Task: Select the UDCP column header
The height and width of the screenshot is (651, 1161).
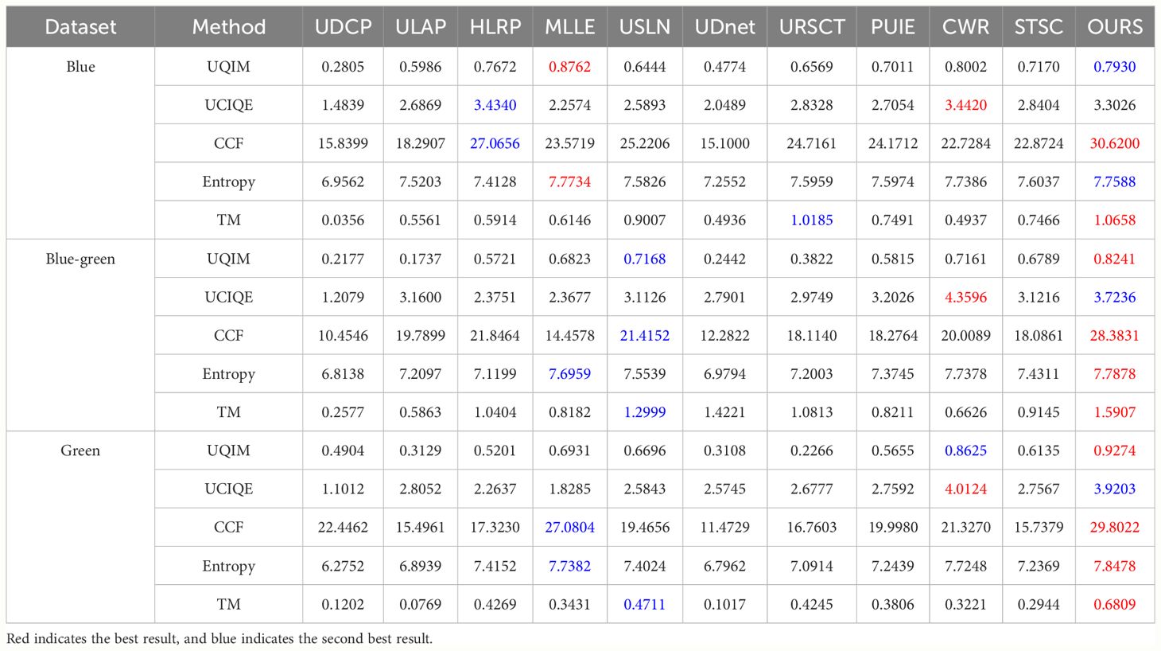Action: 343,27
